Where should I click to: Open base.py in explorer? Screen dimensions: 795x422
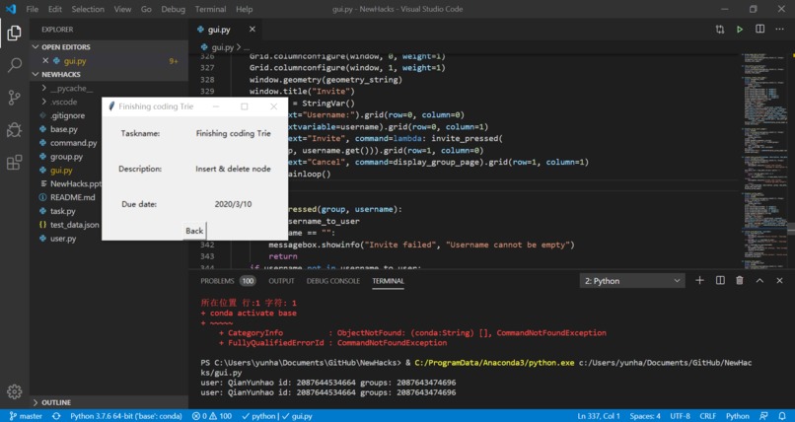pos(63,129)
